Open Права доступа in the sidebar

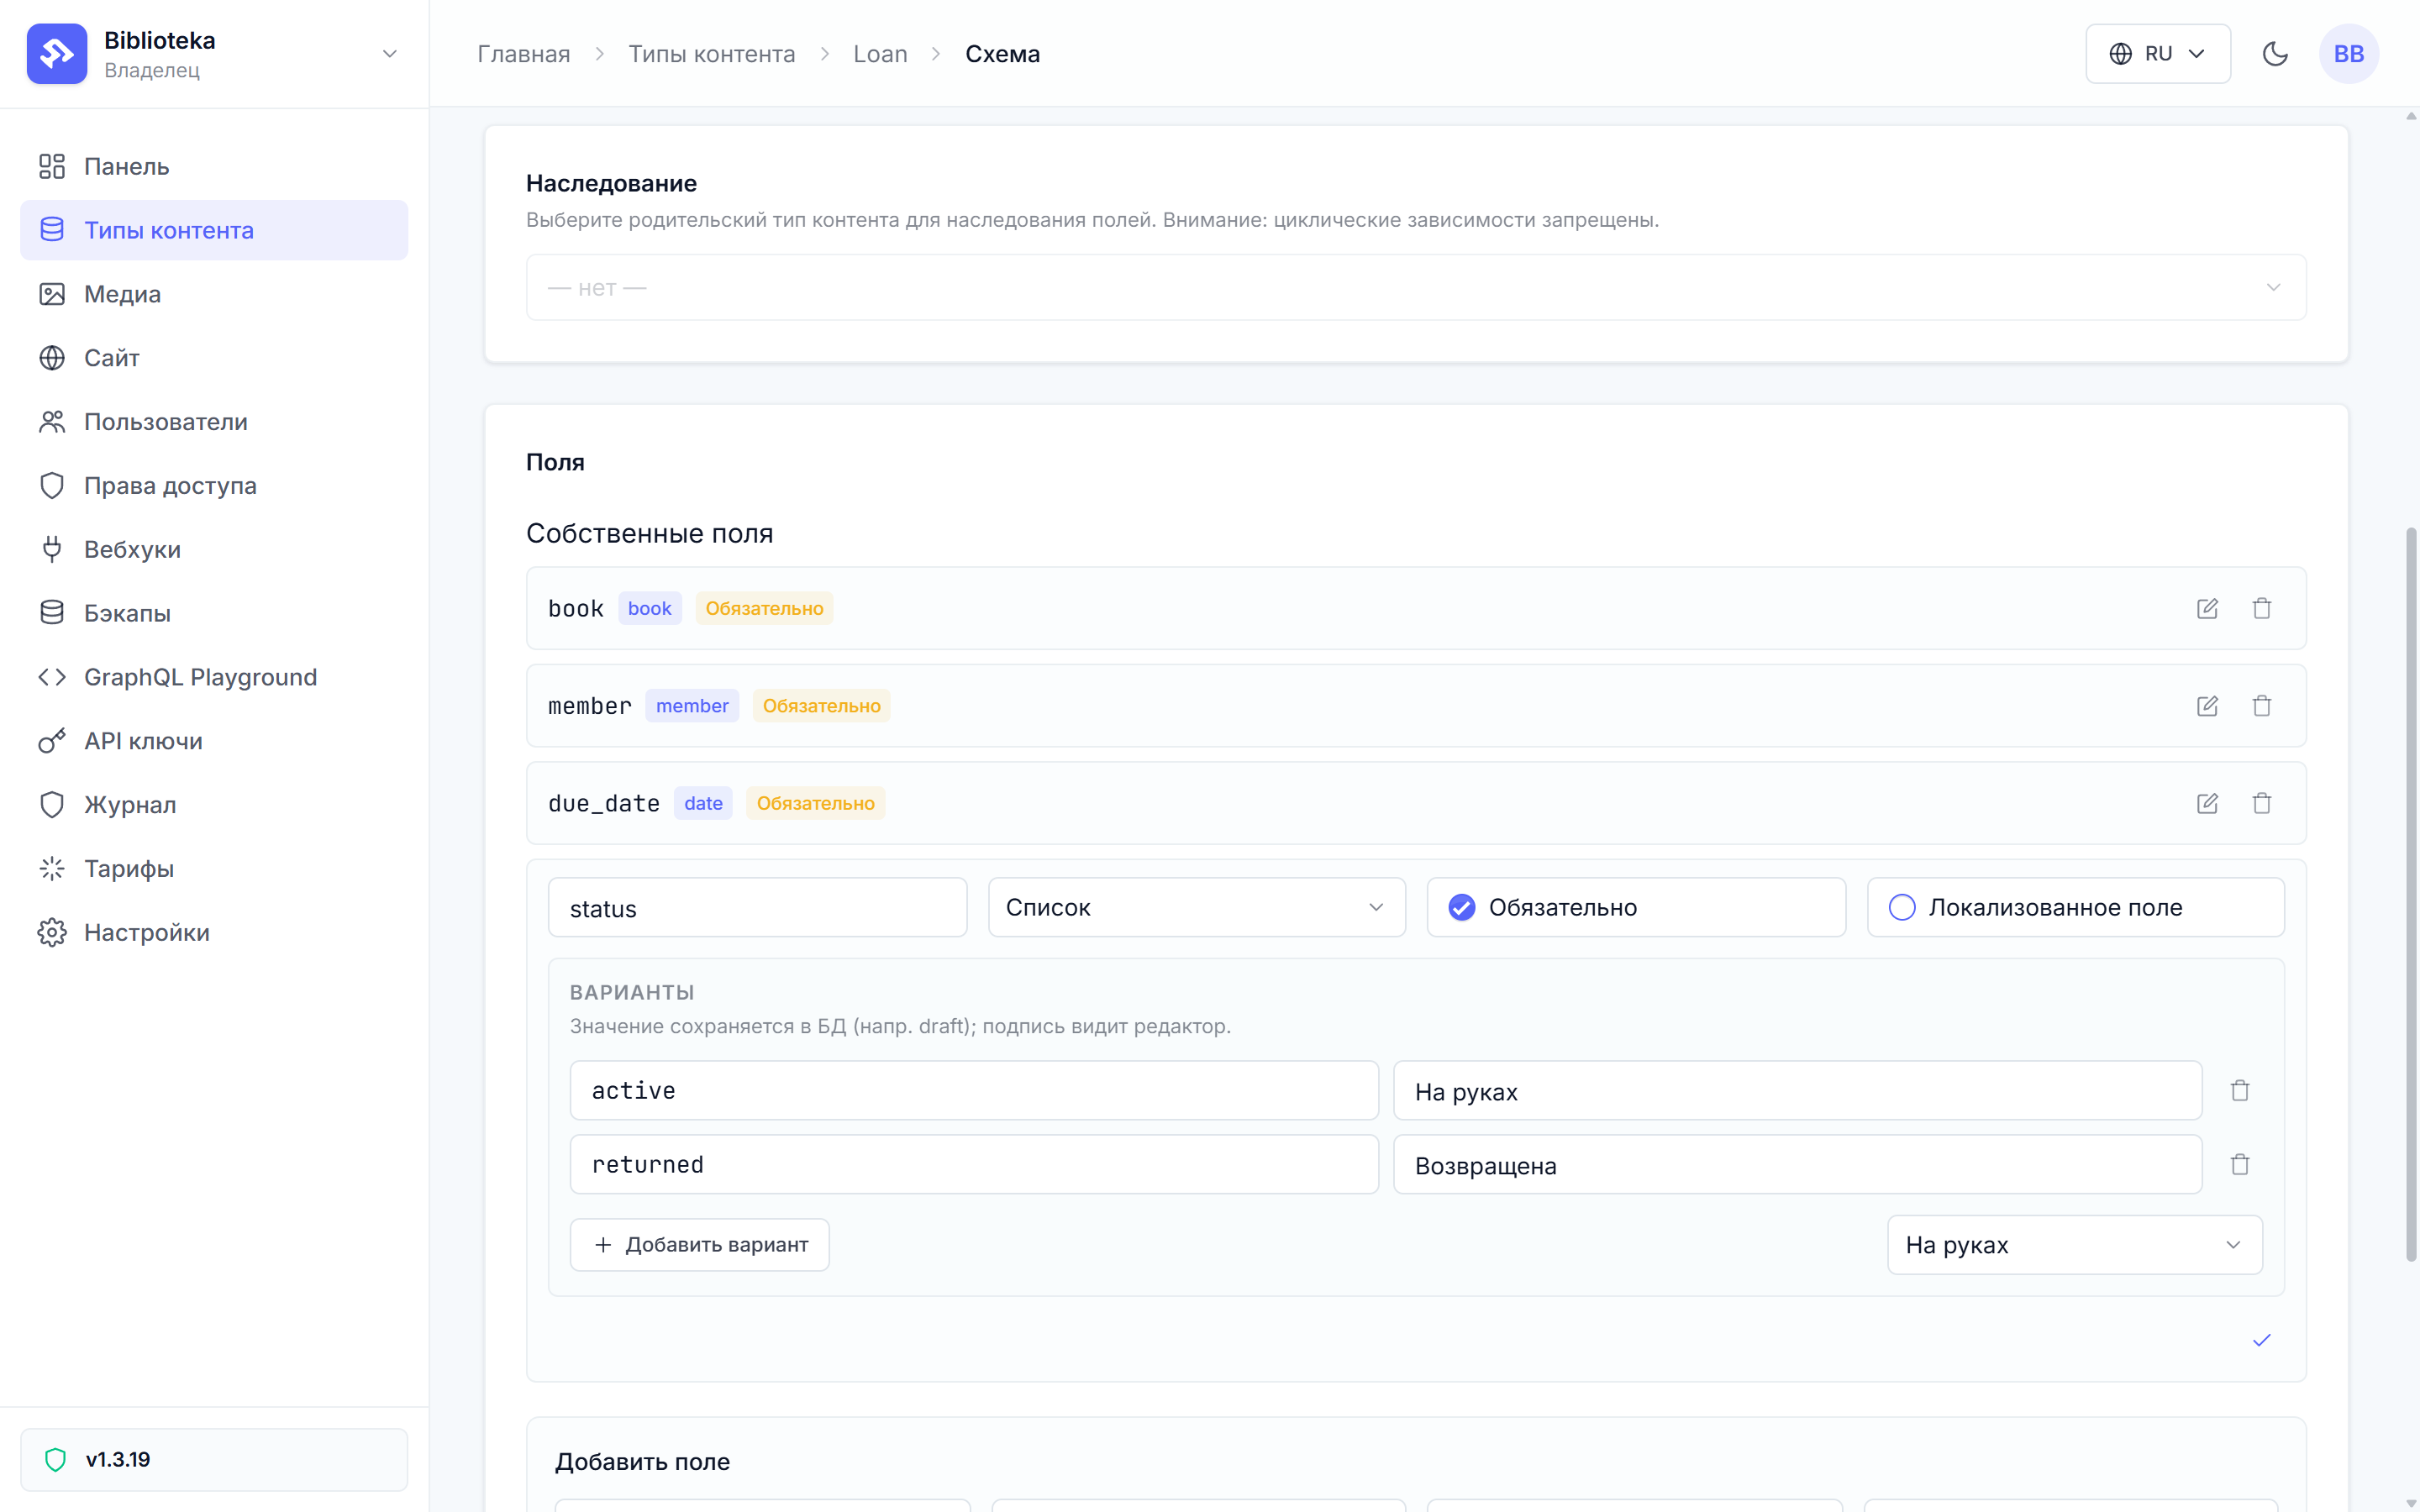[214, 486]
